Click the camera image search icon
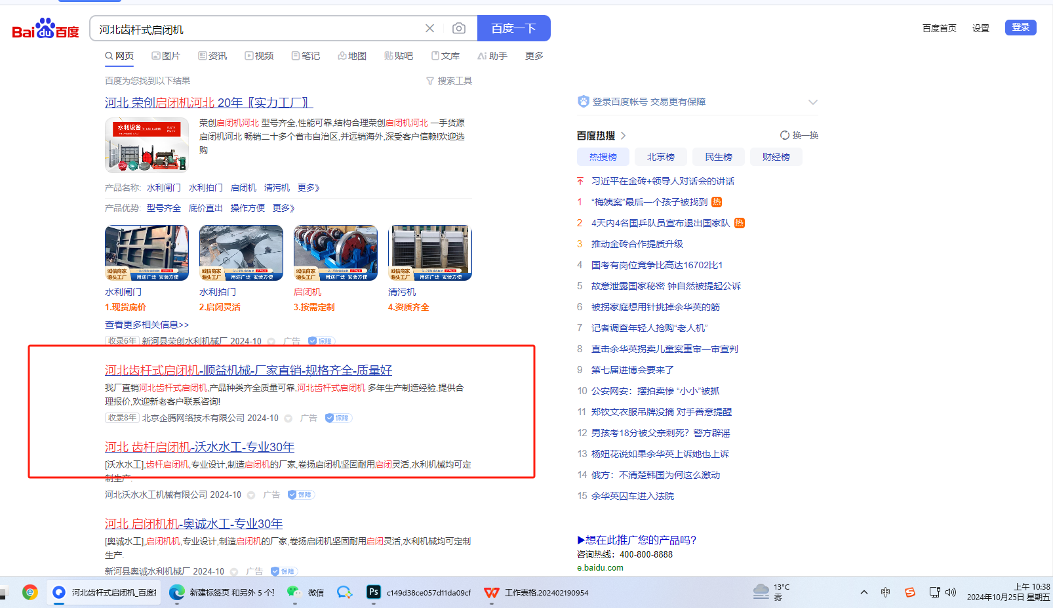 pos(459,28)
